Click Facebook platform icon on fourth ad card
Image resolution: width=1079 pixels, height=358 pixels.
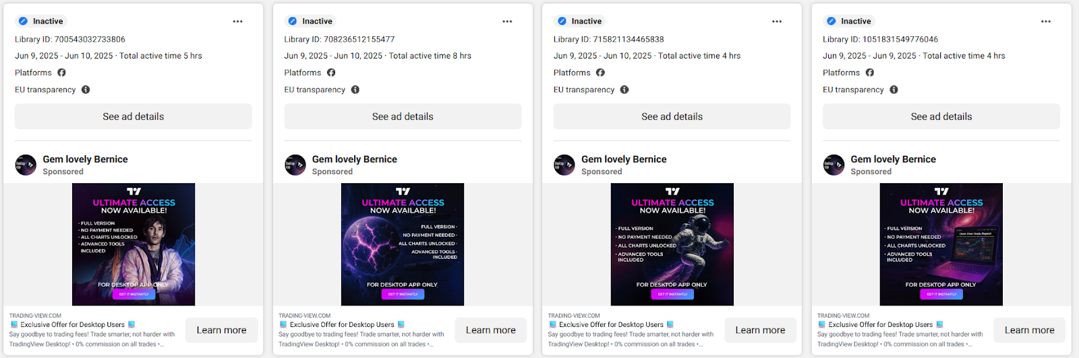(870, 73)
